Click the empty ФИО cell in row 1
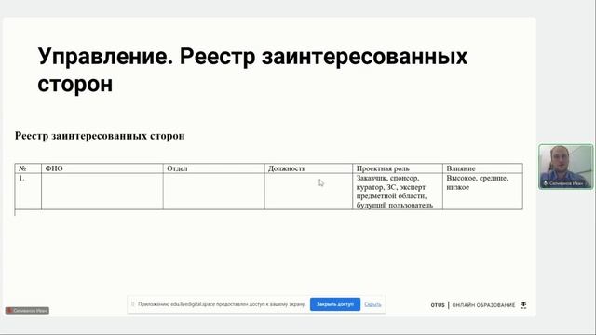 [x=102, y=192]
